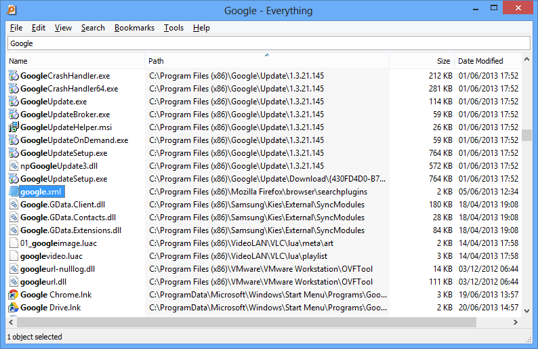Select the Google Drive.lnk file name
This screenshot has width=538, height=349.
(50, 308)
